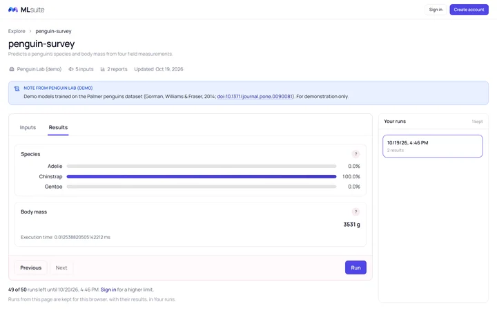Open the Explore breadcrumb link
Screen dimensions: 497x311
17,31
